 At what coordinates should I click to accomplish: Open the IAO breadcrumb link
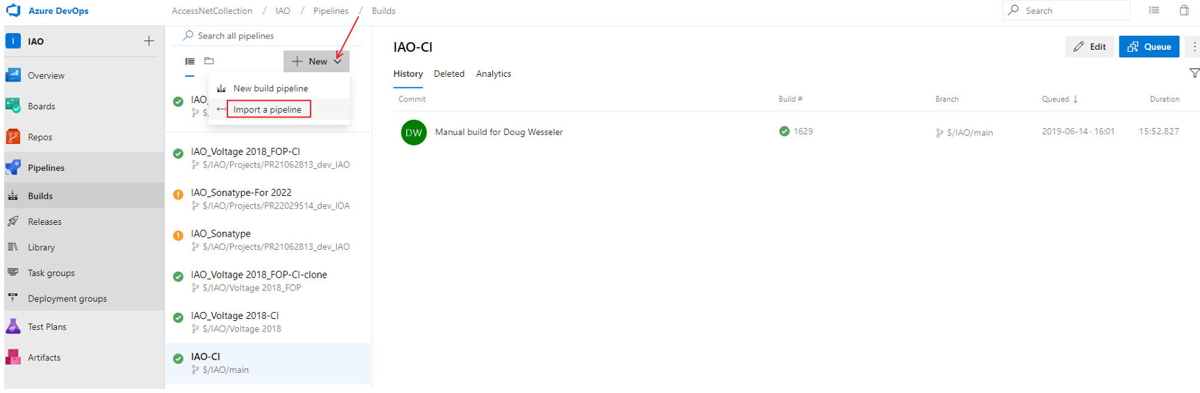[283, 11]
